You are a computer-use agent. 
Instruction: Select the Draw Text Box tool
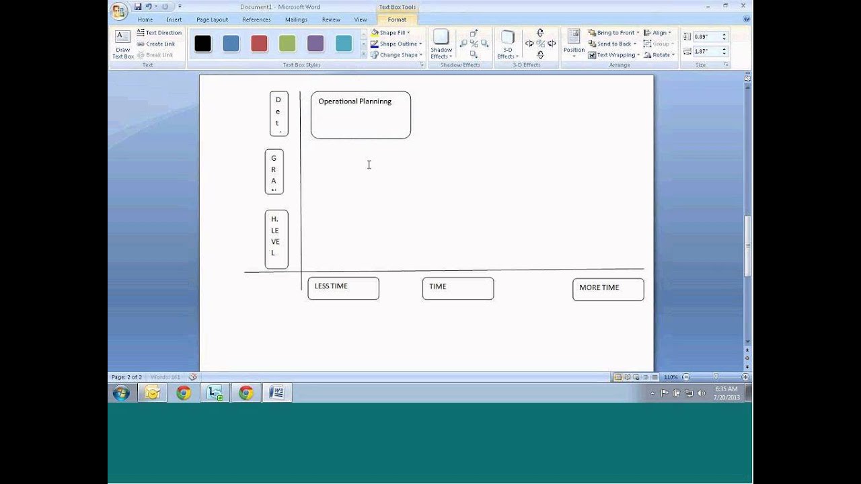tap(123, 44)
